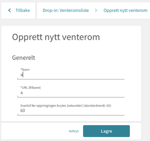Select the Opprett nytt venterom breadcrumb

pyautogui.click(x=125, y=10)
